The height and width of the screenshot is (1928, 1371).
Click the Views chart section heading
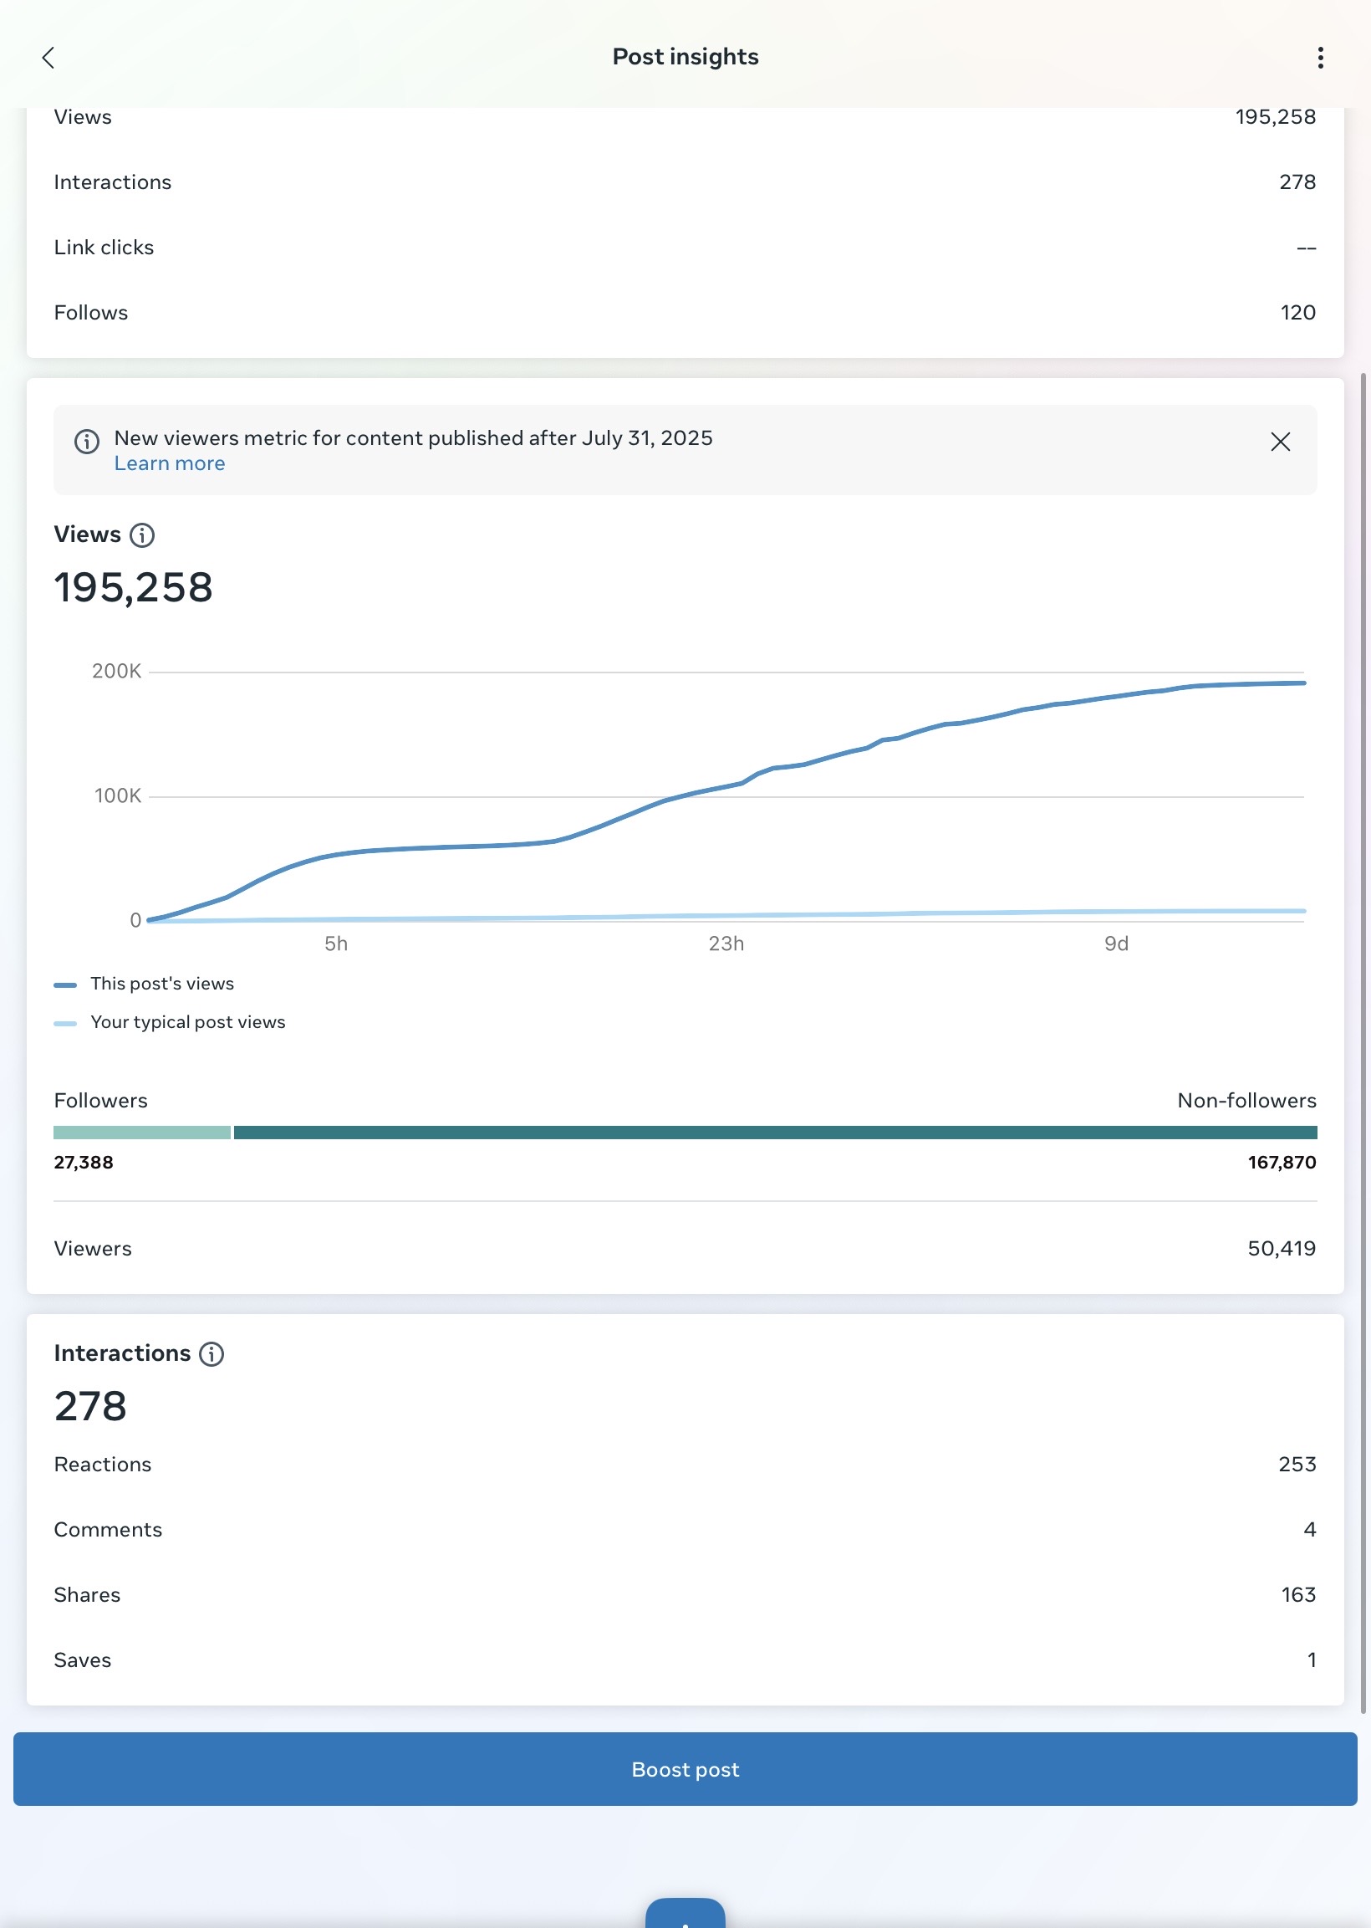pyautogui.click(x=88, y=534)
